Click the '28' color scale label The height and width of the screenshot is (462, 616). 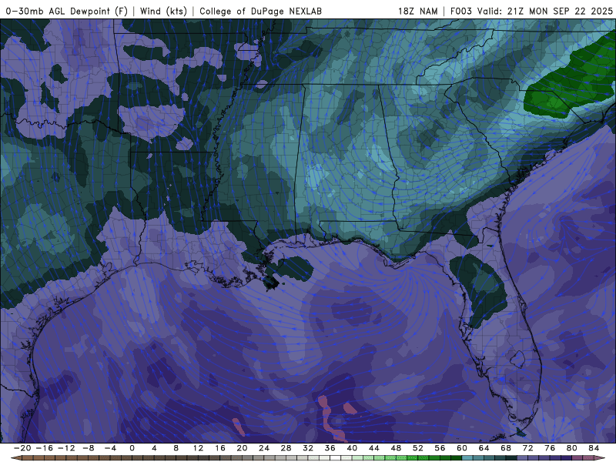pyautogui.click(x=286, y=448)
